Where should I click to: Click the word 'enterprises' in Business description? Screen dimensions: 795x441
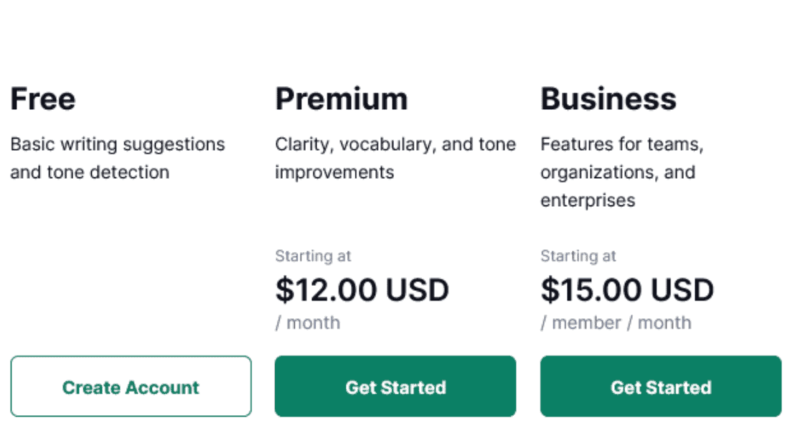[x=587, y=200]
